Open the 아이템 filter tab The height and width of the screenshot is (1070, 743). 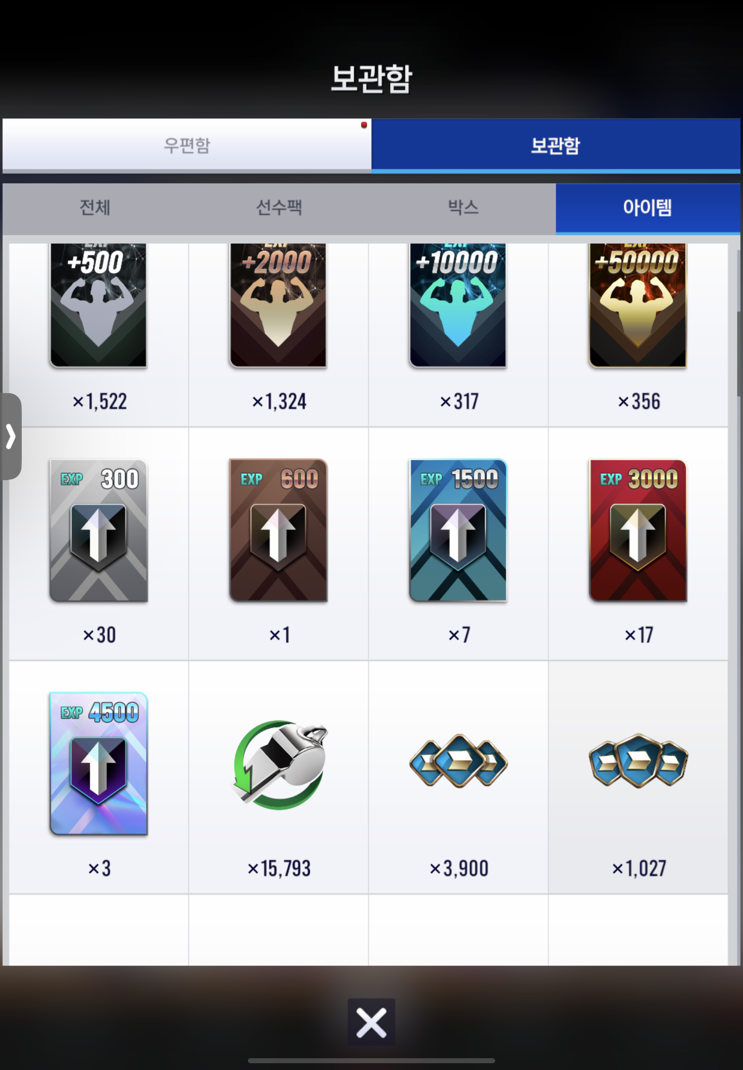(x=647, y=208)
